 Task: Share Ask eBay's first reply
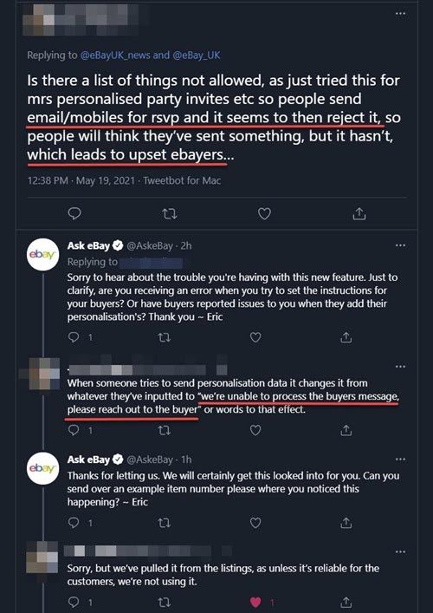coord(346,337)
